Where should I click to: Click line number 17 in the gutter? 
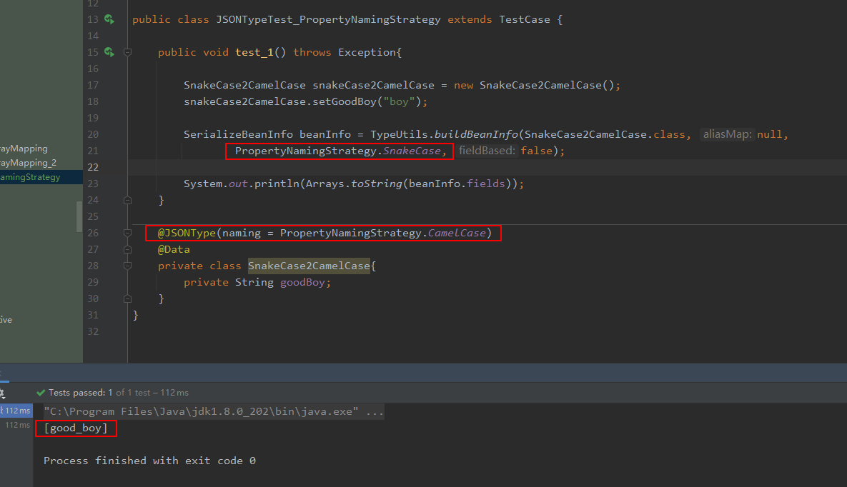tap(93, 85)
